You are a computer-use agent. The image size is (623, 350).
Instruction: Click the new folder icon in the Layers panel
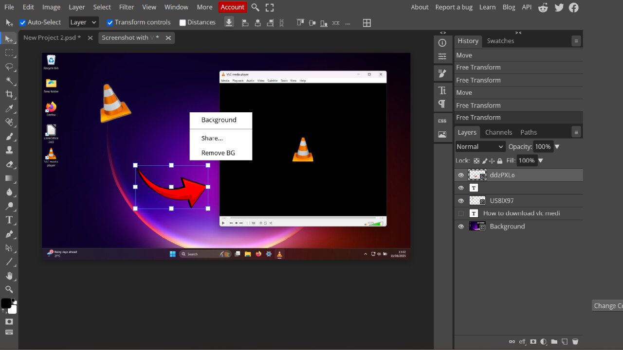(x=554, y=342)
